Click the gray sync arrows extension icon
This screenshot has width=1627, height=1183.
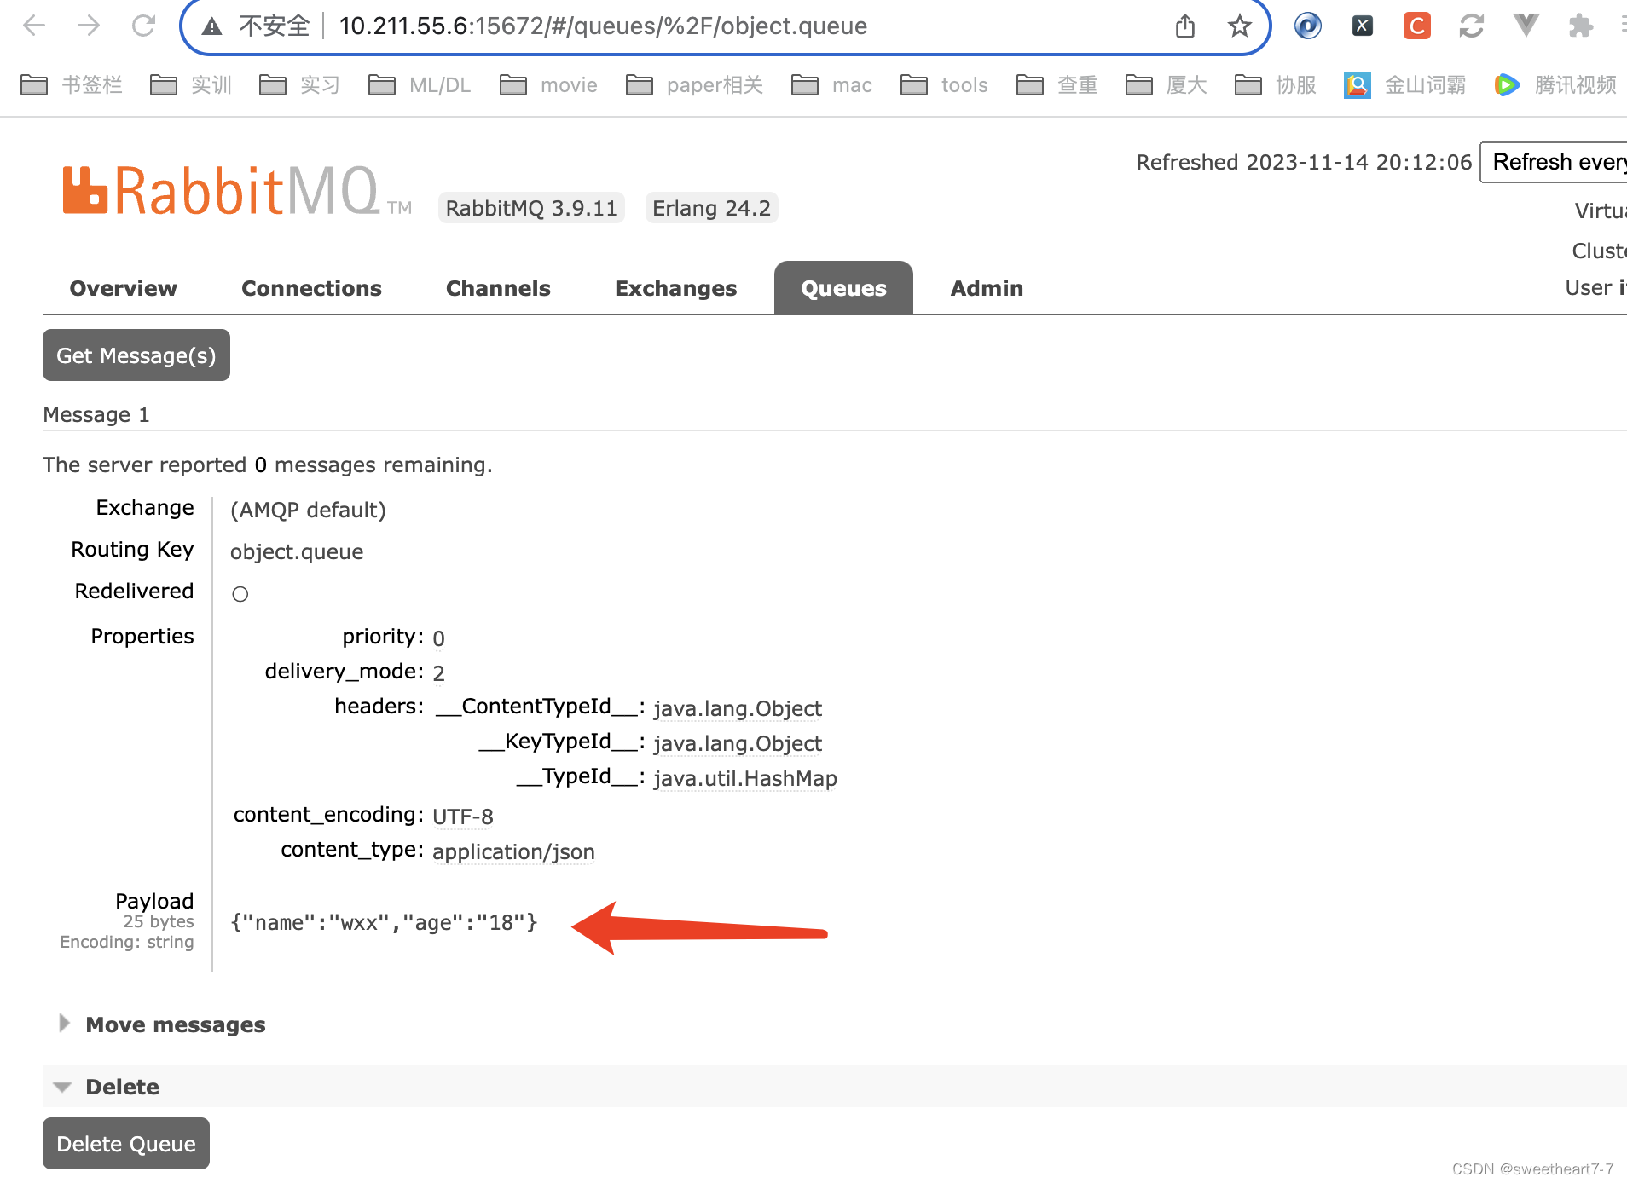[x=1472, y=26]
